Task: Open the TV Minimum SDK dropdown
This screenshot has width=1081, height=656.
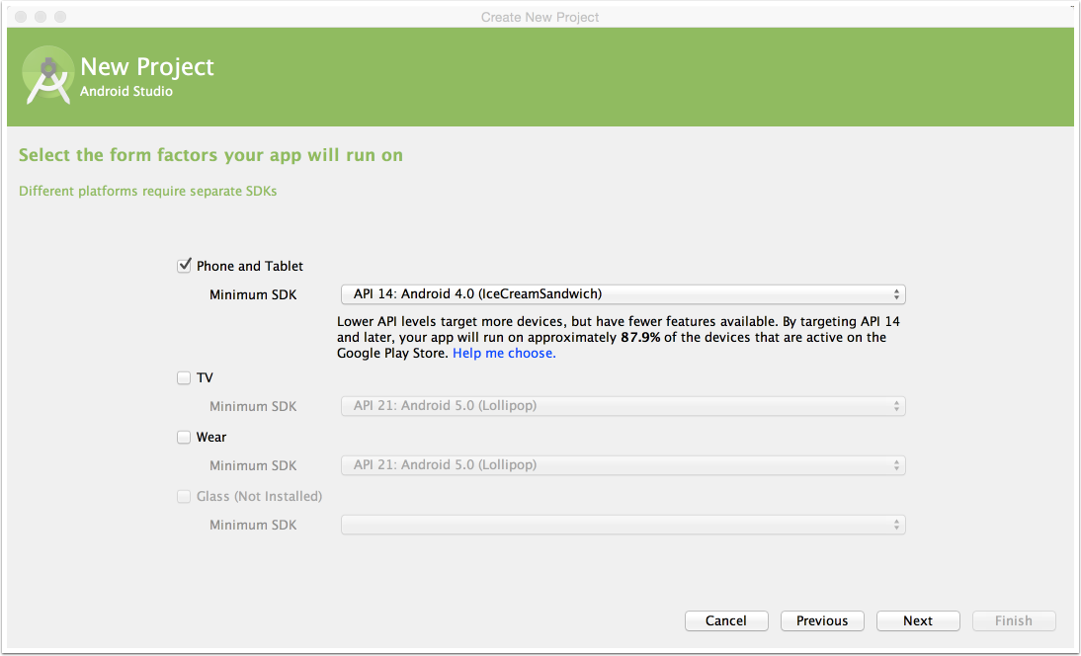Action: [623, 406]
